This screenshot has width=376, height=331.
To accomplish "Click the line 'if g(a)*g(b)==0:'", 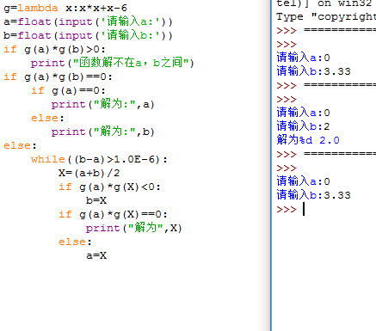I will (58, 77).
